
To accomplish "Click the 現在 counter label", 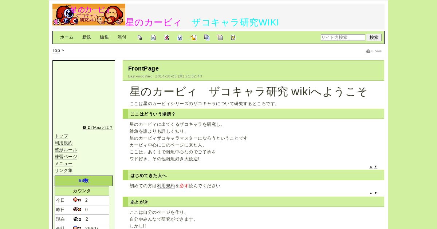I will click(60, 219).
